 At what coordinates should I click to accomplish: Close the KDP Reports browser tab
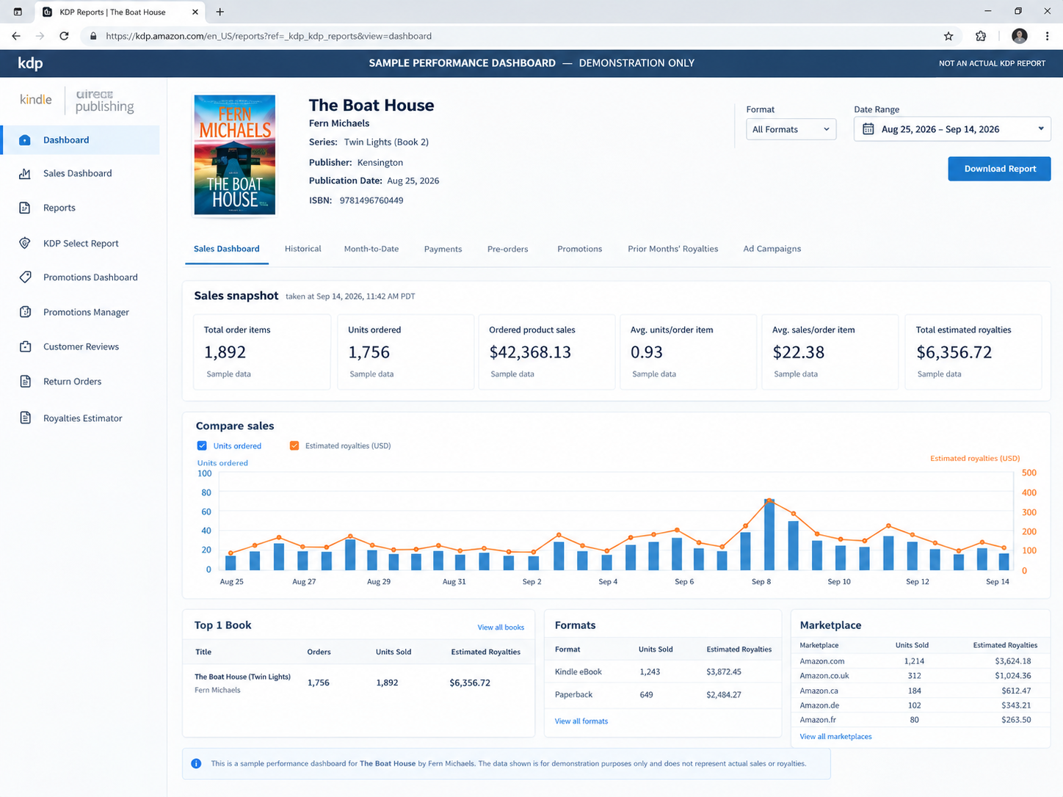tap(195, 12)
